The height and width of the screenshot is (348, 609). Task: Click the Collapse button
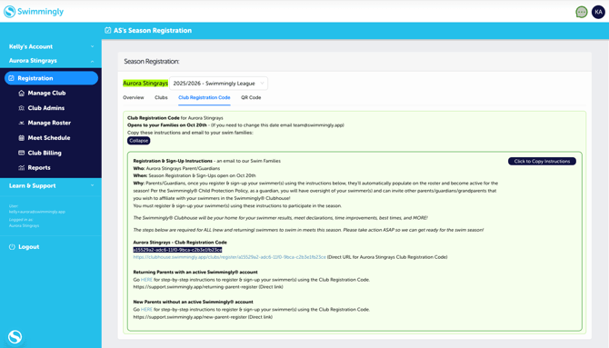click(x=139, y=141)
